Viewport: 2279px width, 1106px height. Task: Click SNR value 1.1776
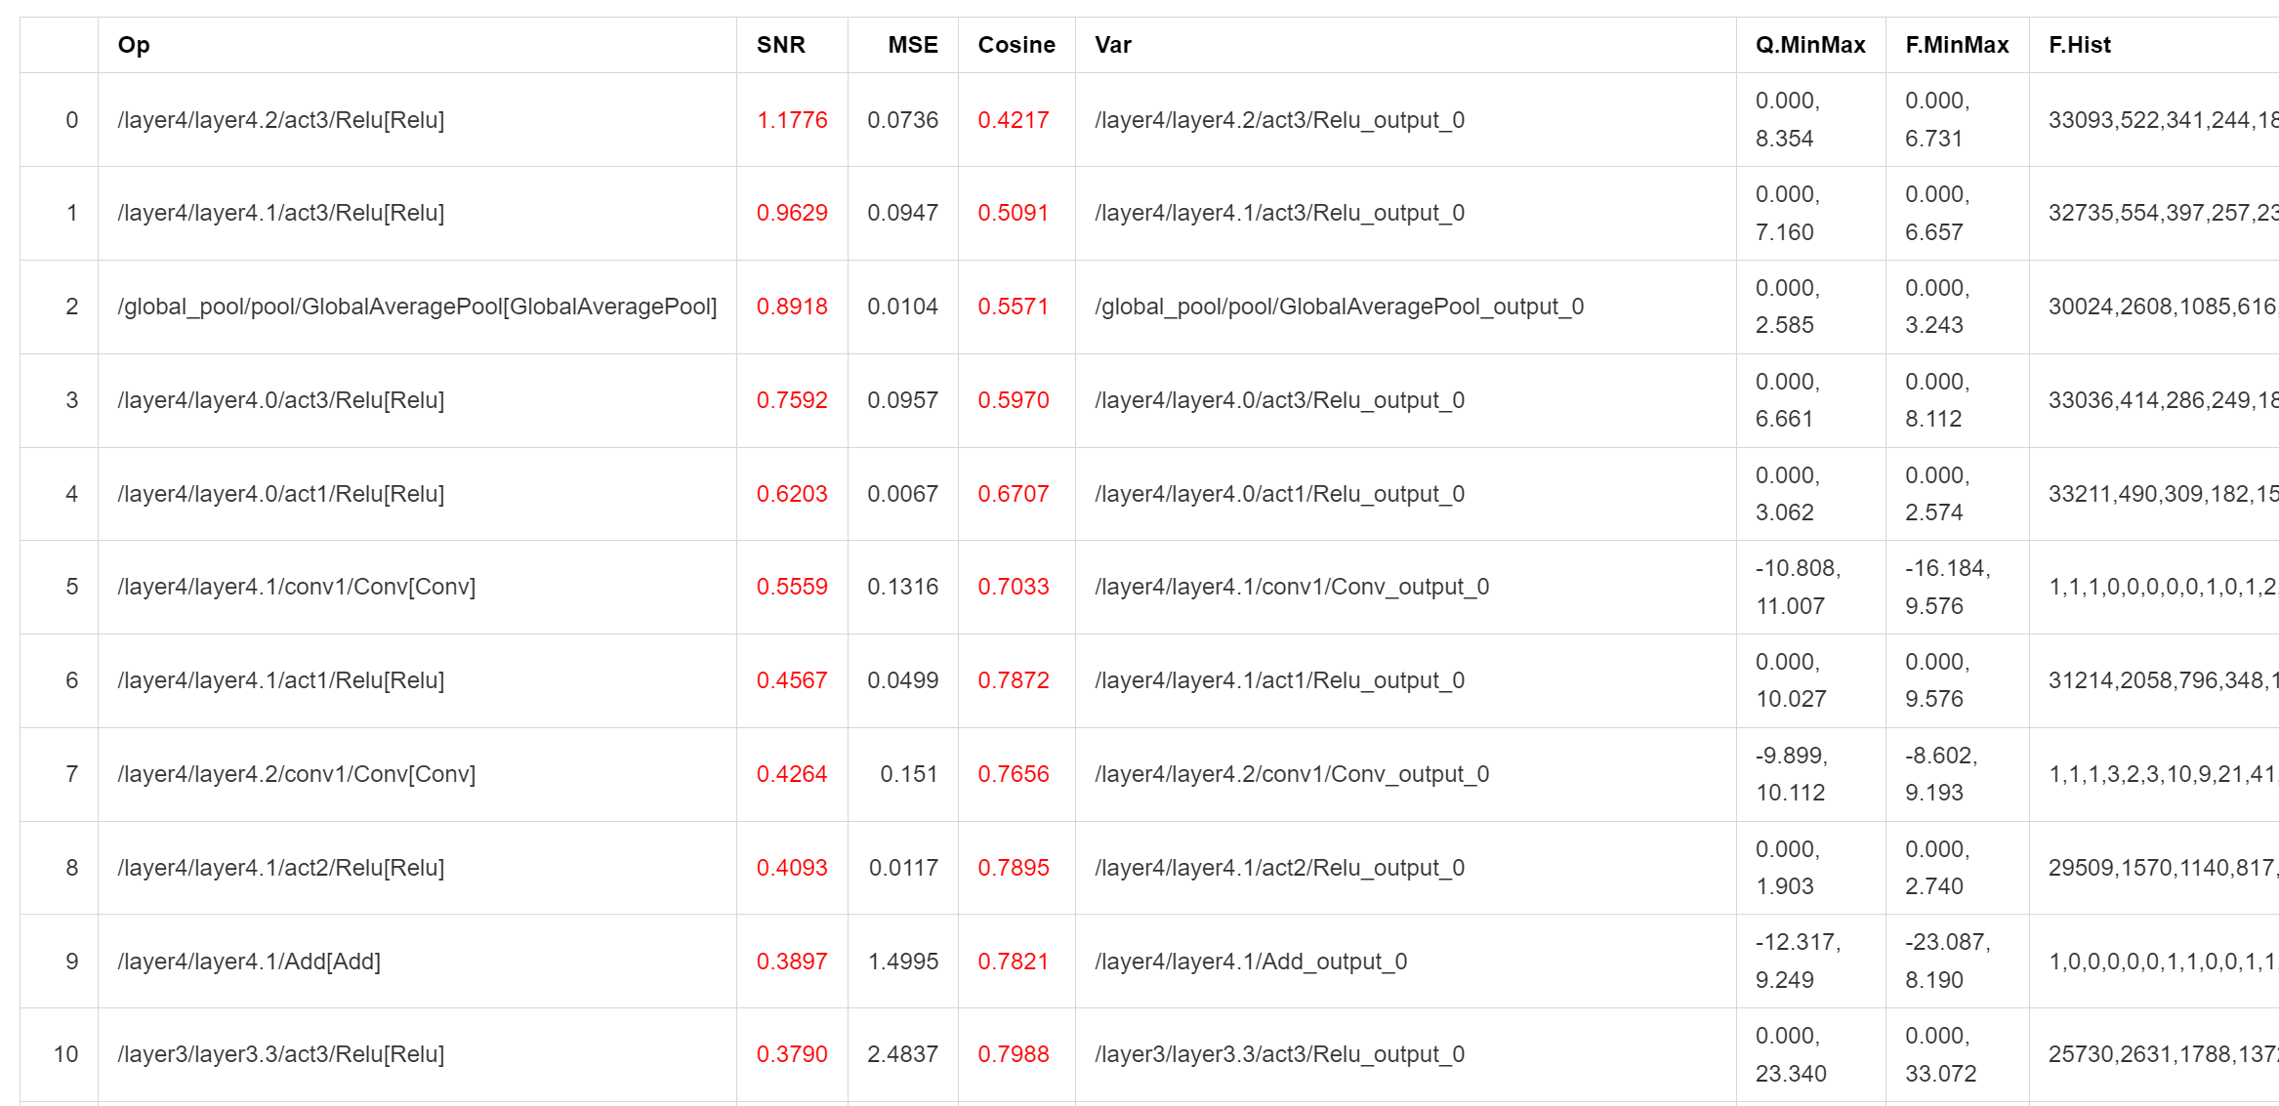click(x=791, y=120)
